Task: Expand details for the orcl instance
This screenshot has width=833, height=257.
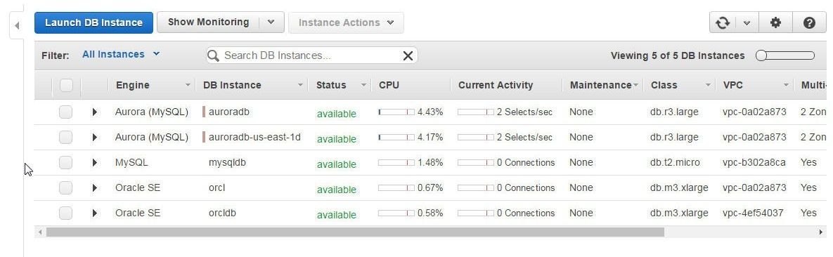Action: 95,188
